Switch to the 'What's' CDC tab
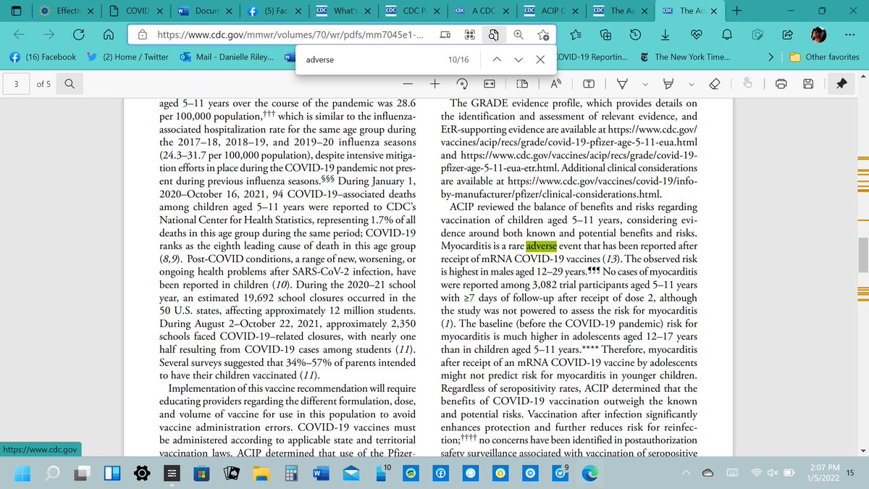 343,11
